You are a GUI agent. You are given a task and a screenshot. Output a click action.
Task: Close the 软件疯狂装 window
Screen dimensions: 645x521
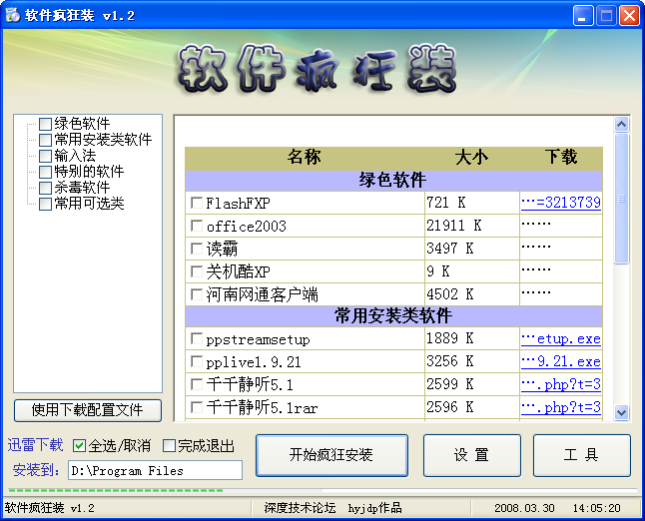click(629, 16)
